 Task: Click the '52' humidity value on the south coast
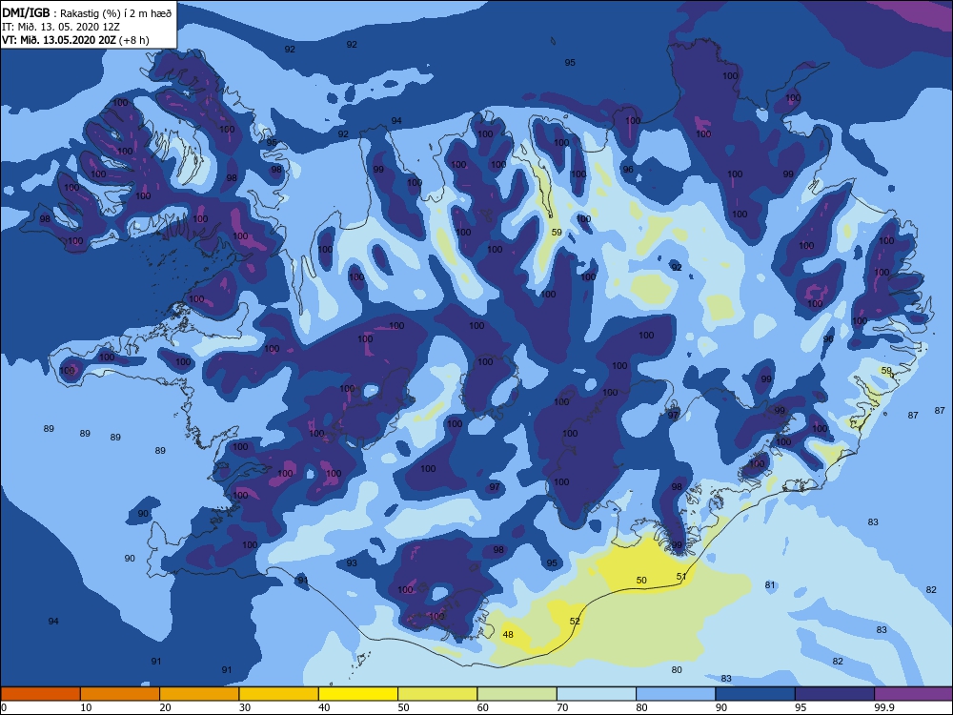(x=575, y=622)
